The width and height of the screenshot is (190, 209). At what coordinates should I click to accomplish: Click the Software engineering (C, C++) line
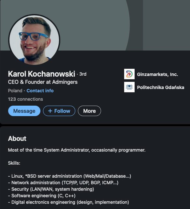pyautogui.click(x=42, y=196)
